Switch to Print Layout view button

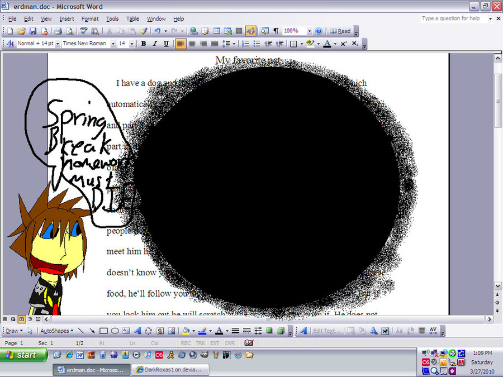coord(21,319)
